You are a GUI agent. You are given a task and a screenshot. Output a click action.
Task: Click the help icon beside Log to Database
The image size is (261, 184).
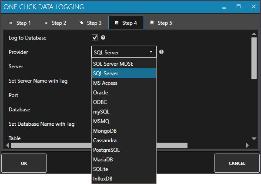pos(103,38)
